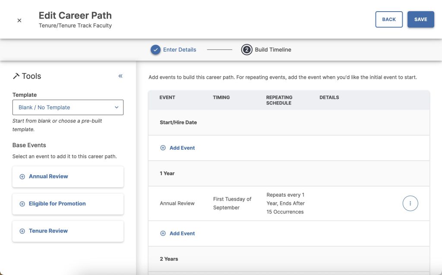Image resolution: width=442 pixels, height=275 pixels.
Task: Click the Template field label
Action: tap(25, 95)
